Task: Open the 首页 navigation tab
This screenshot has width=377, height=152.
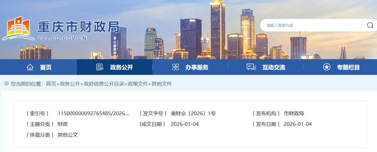Action: [x=46, y=67]
